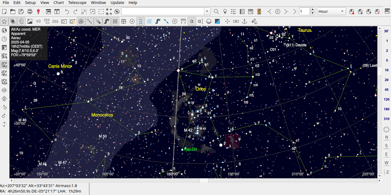391x195 pixels.
Task: Open the Telescope menu
Action: (77, 2)
